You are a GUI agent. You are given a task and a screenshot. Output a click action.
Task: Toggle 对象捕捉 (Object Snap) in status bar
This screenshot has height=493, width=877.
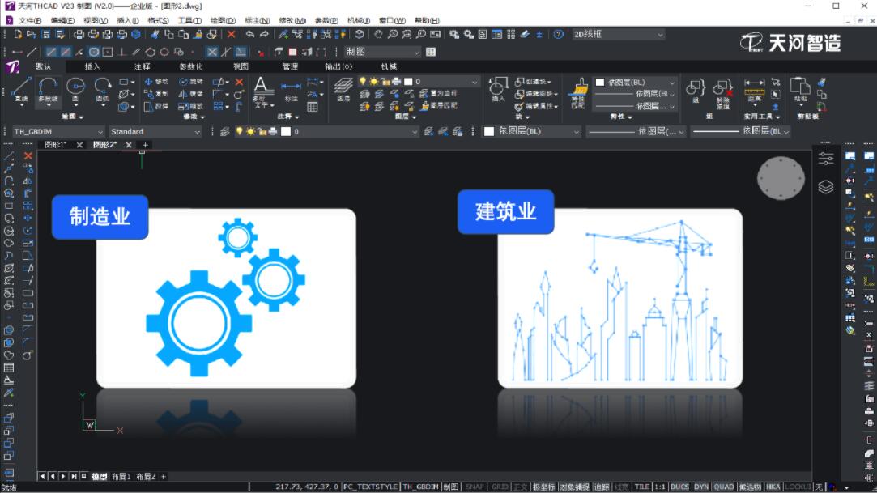click(x=574, y=487)
